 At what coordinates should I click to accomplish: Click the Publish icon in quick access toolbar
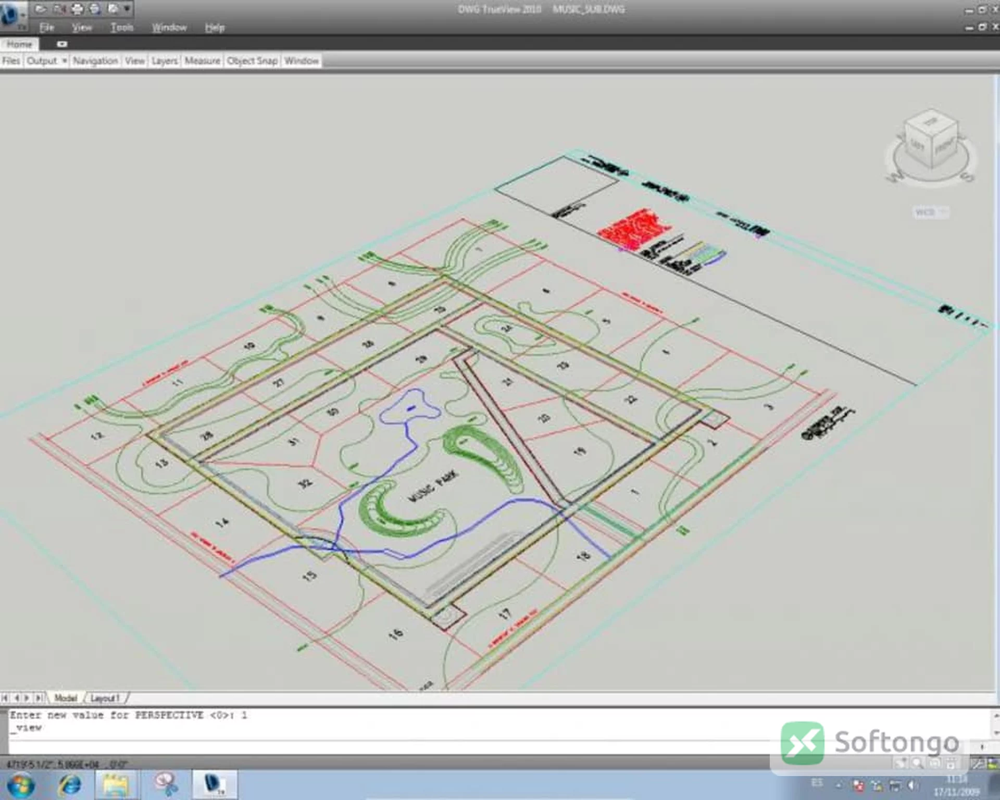(x=113, y=8)
